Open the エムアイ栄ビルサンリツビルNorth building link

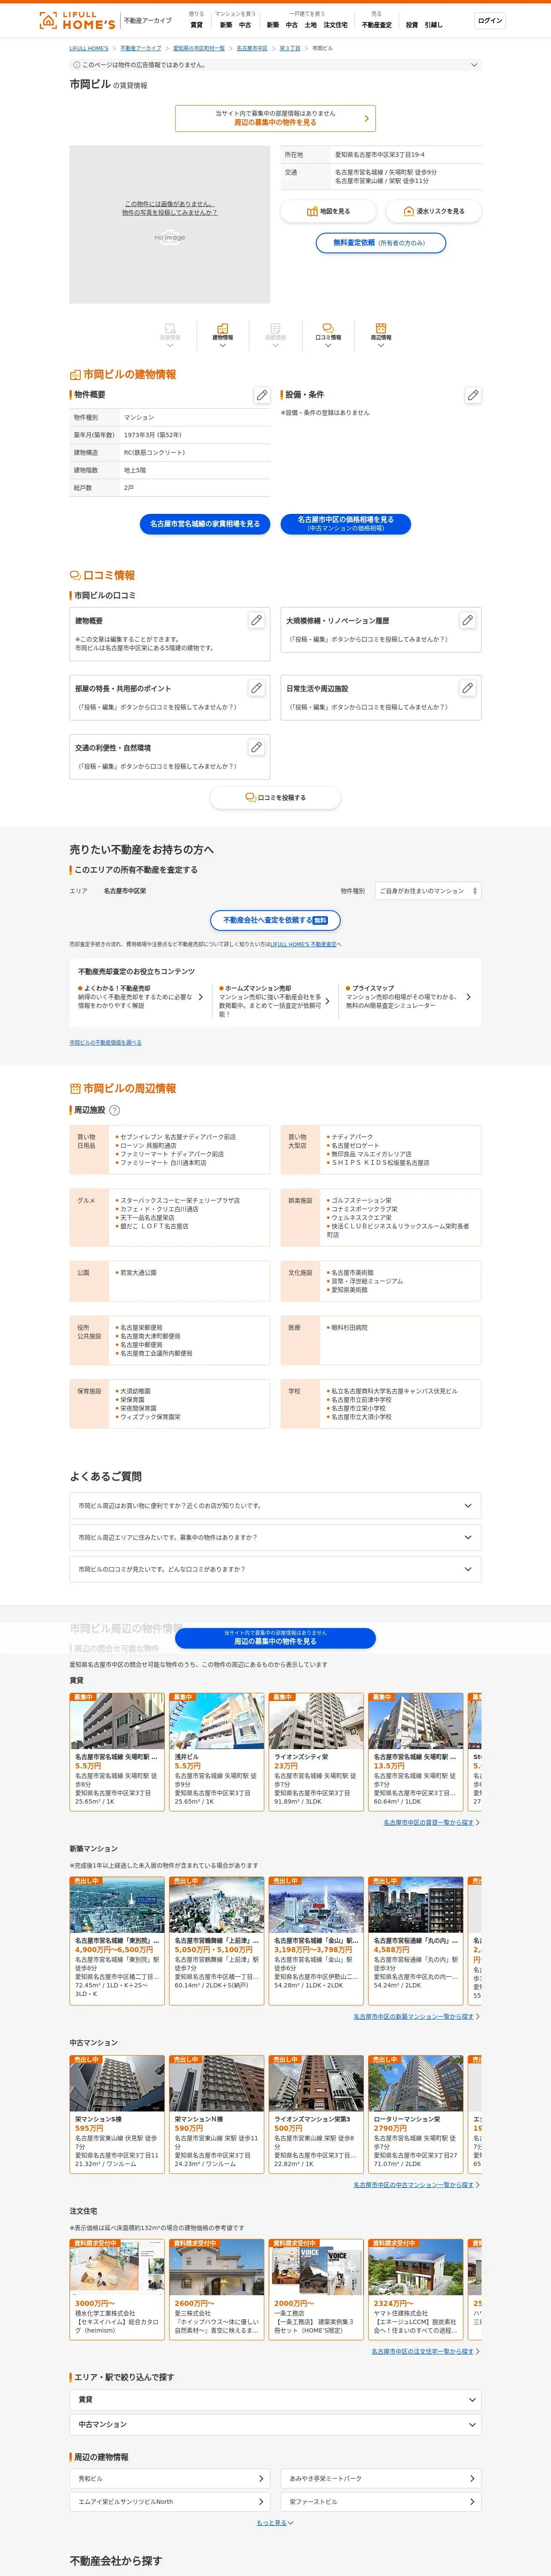coord(170,2502)
